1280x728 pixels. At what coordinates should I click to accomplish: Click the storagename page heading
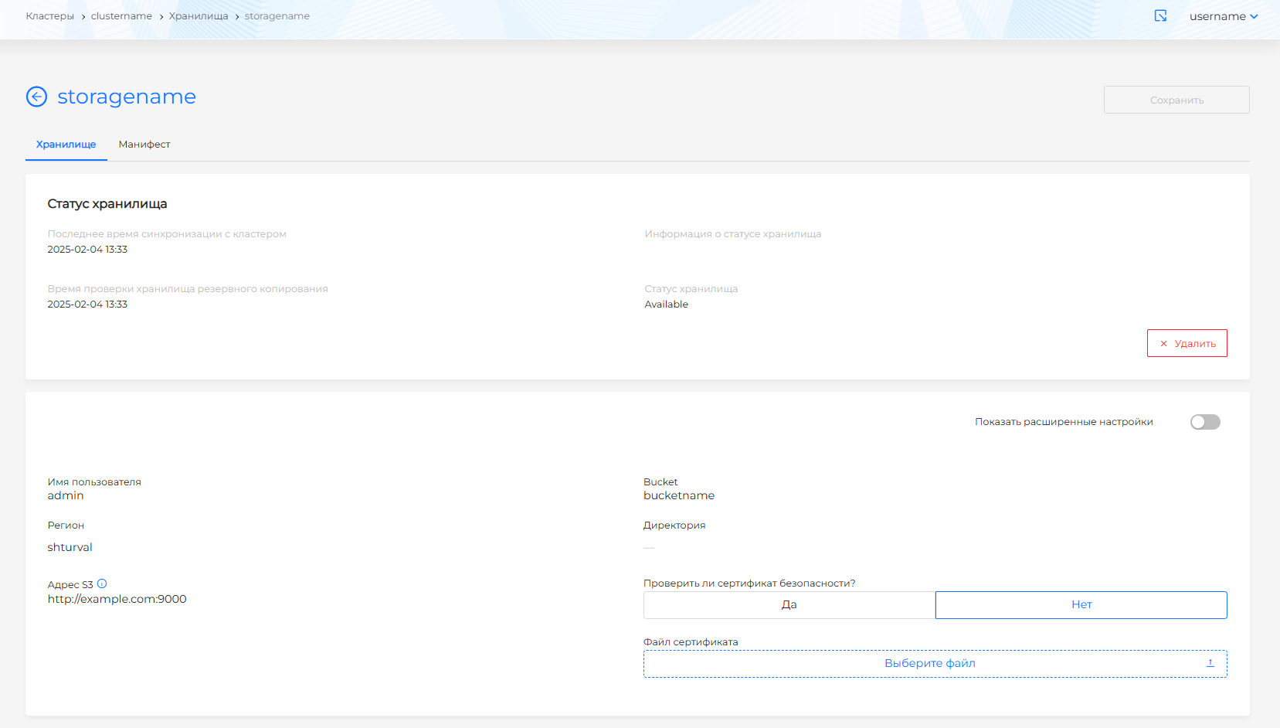point(127,97)
